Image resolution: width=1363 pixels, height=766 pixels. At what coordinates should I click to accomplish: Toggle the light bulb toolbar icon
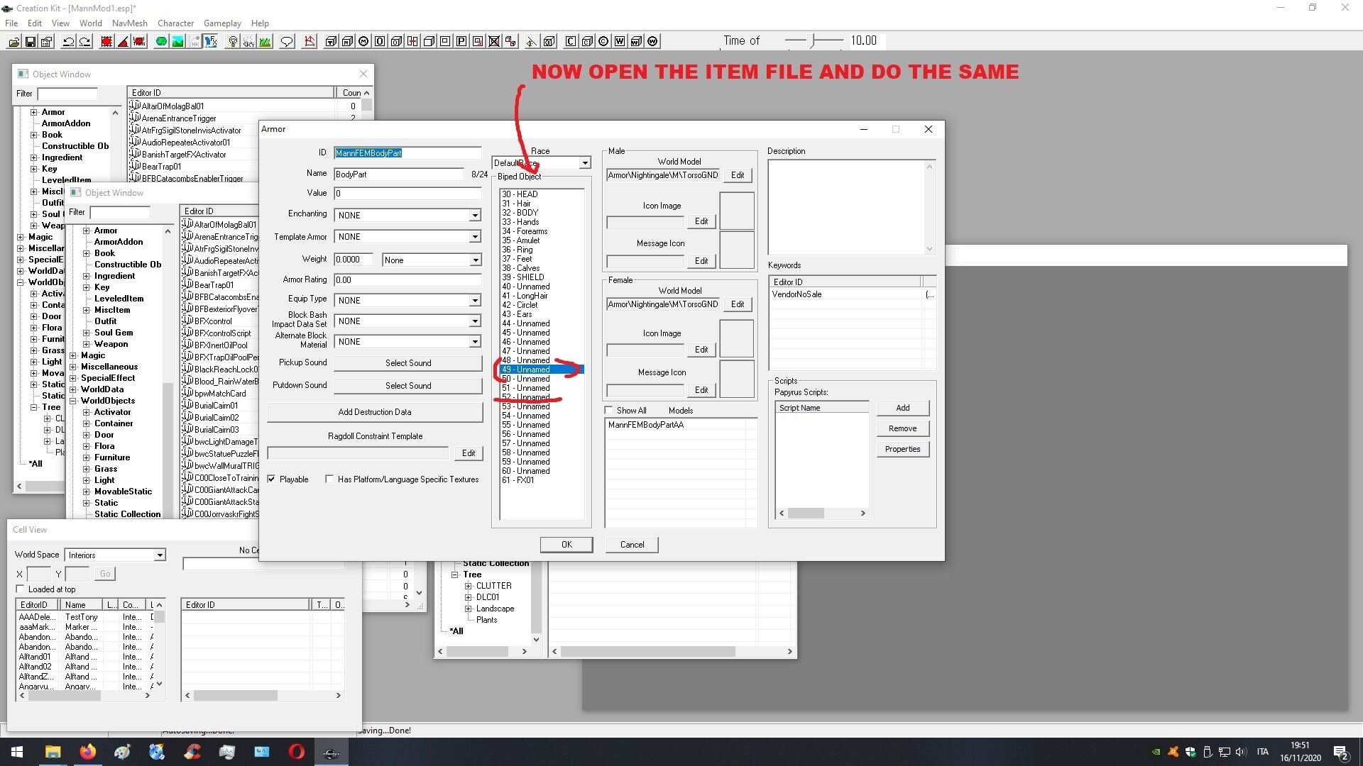click(x=233, y=41)
